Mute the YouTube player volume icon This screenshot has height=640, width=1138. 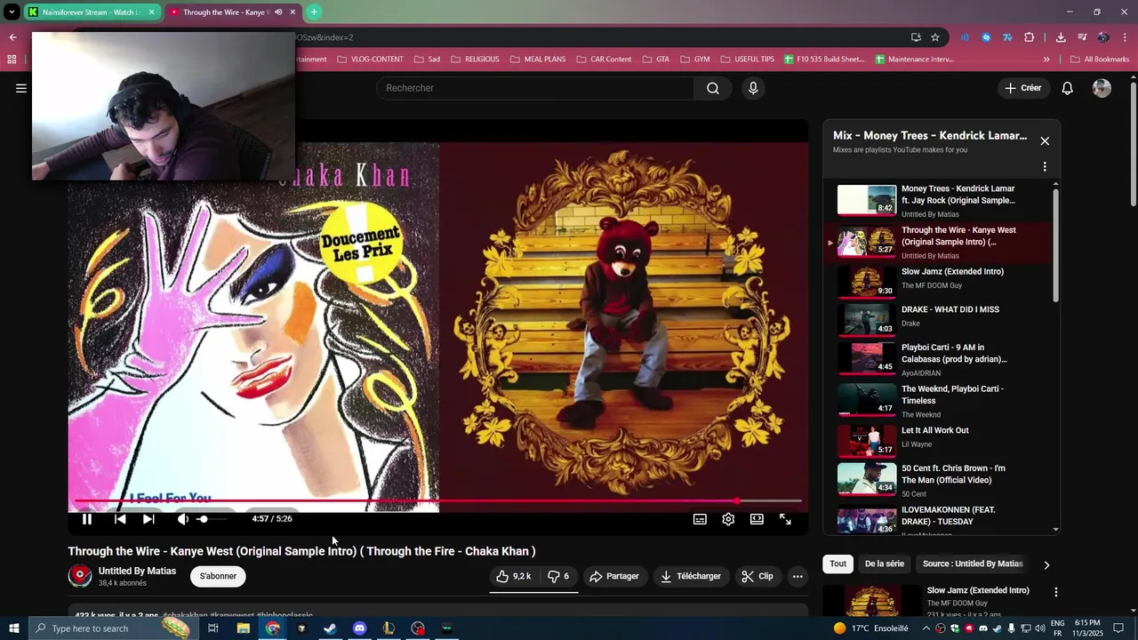pyautogui.click(x=182, y=519)
